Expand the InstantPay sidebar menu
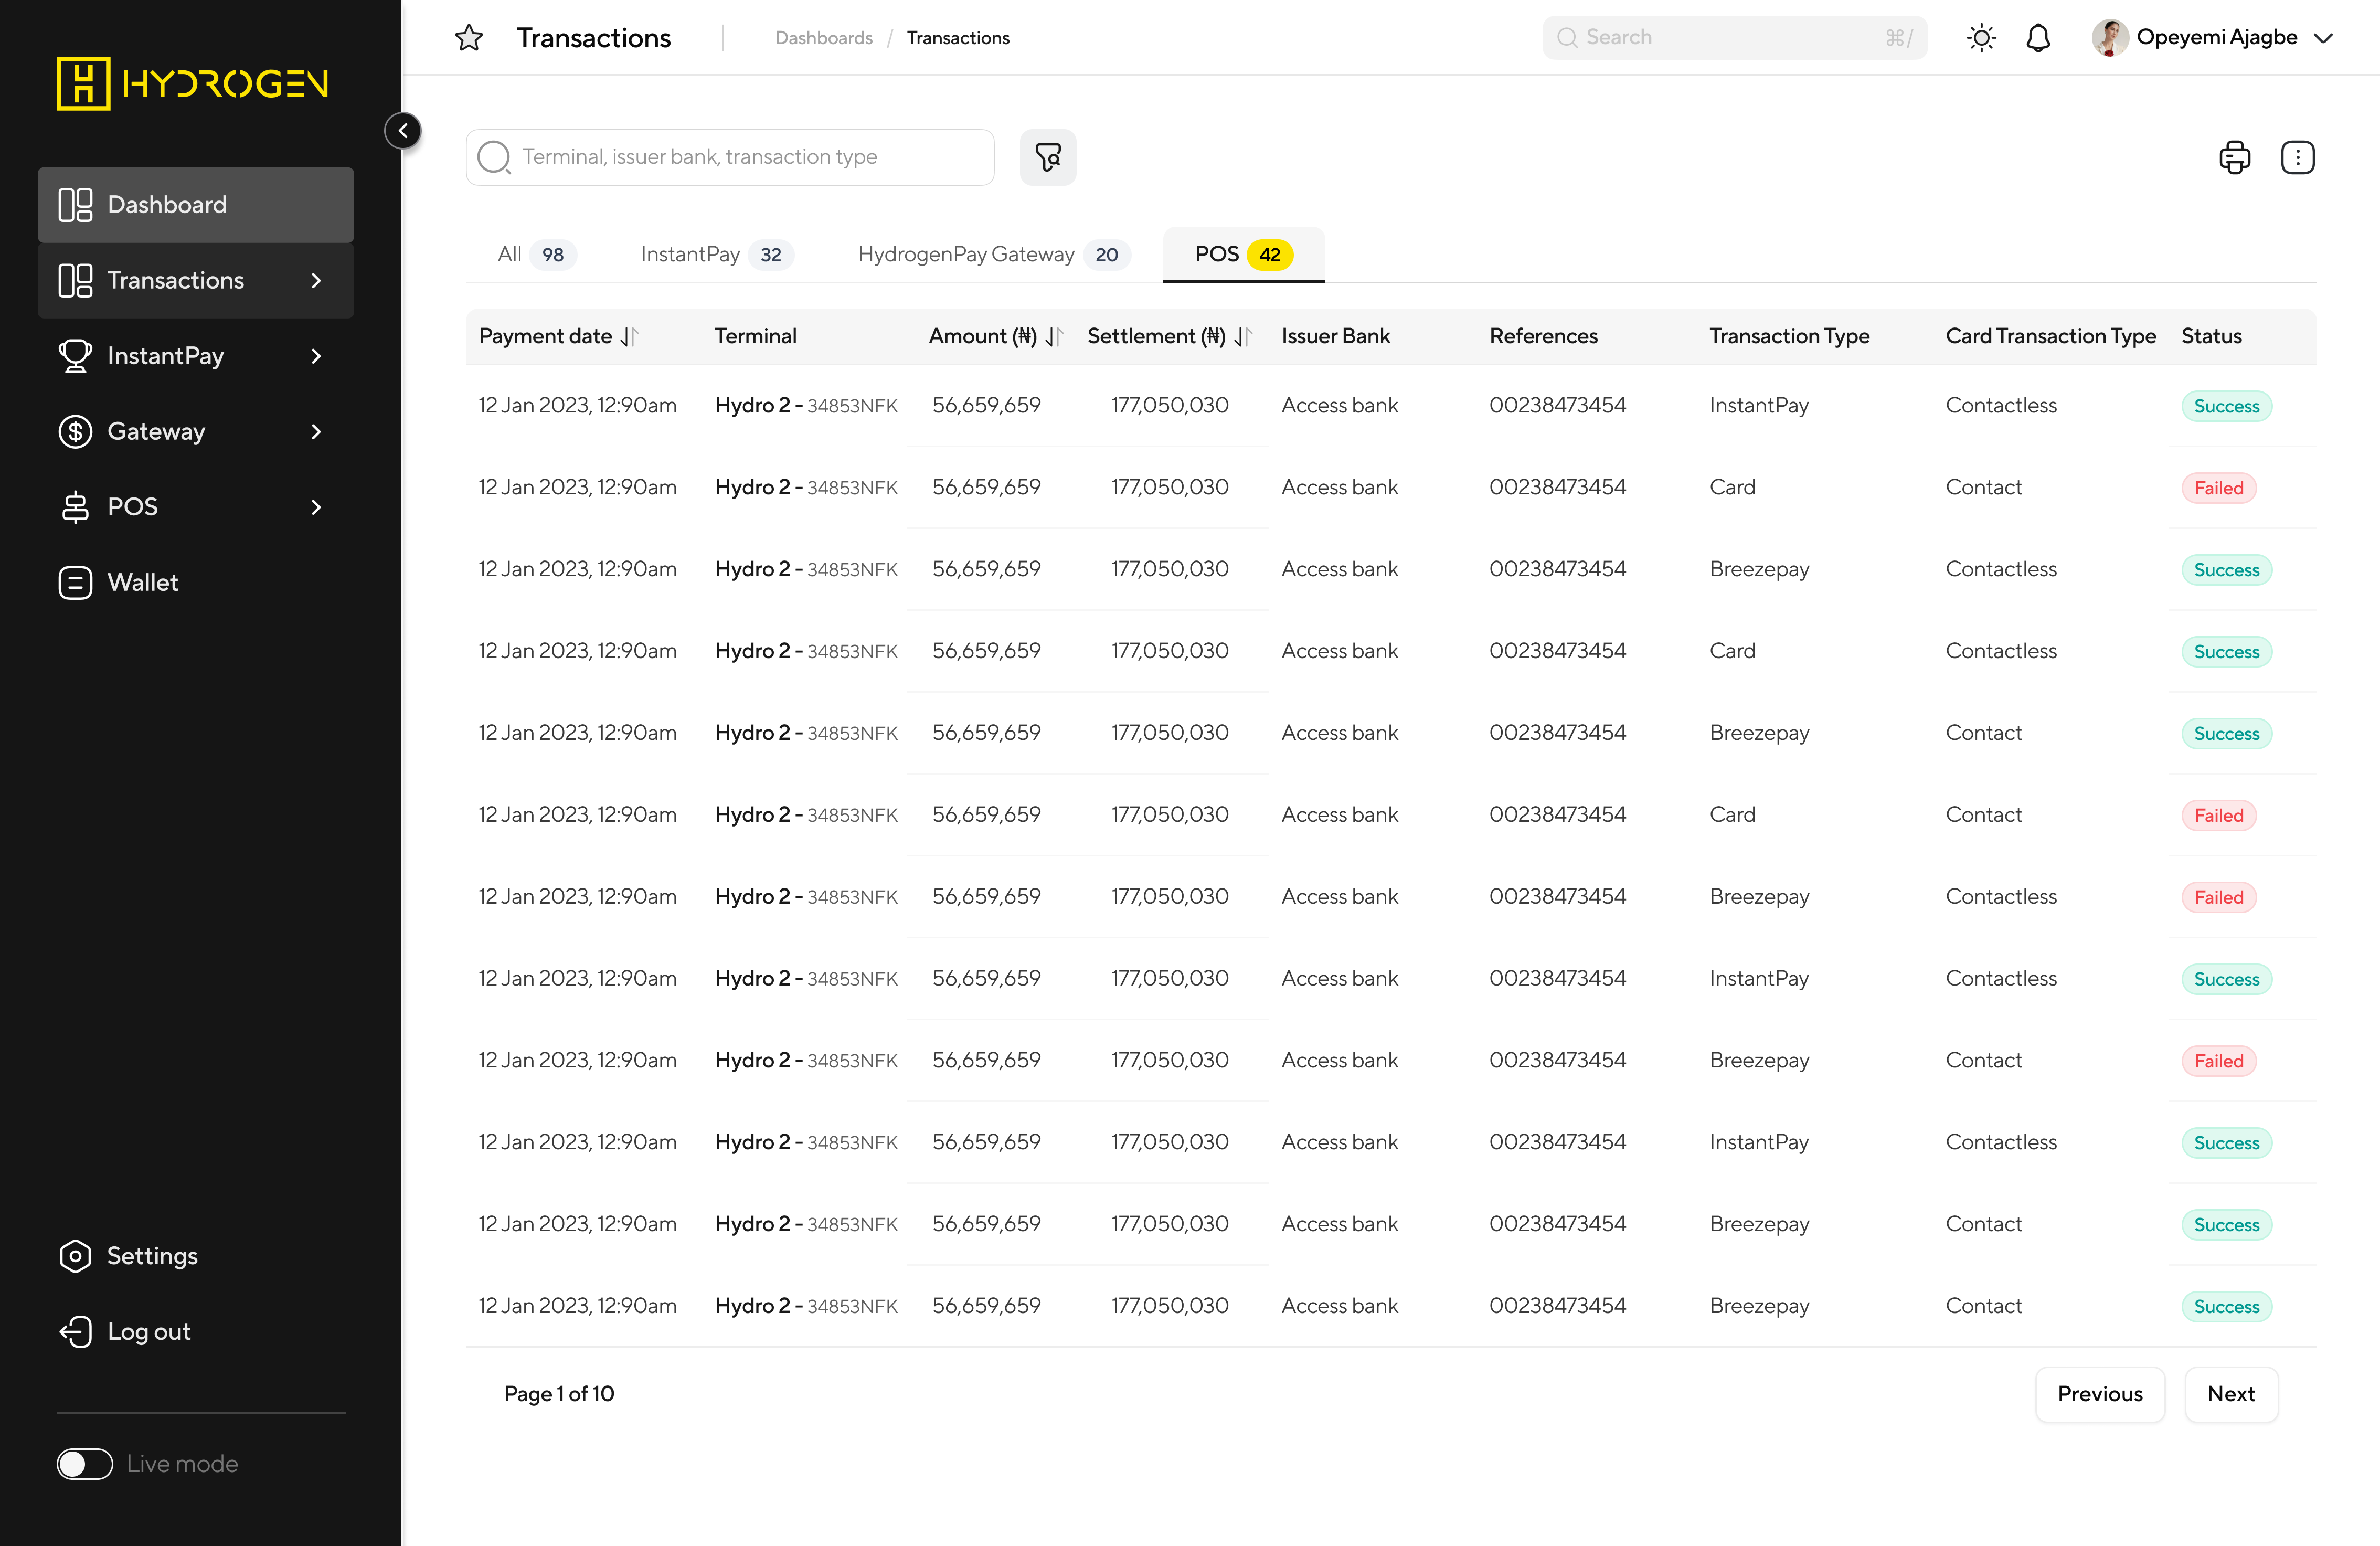 (316, 356)
